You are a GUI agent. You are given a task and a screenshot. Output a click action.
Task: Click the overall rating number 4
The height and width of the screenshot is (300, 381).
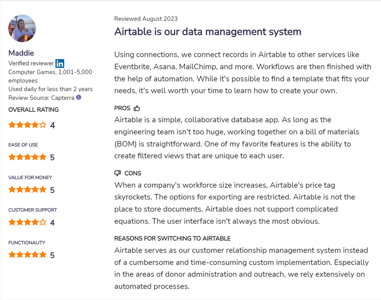click(53, 125)
